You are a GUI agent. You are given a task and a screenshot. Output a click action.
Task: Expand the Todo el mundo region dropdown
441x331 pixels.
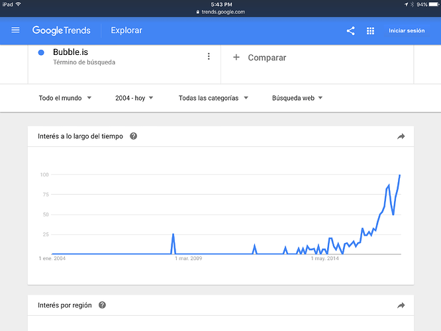[x=65, y=98]
